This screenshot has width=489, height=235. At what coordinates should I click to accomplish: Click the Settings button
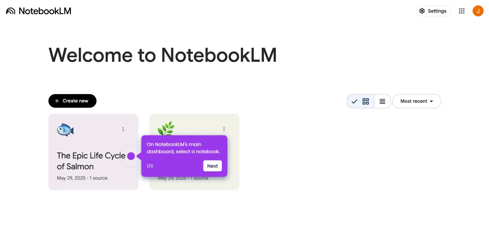[x=433, y=11]
